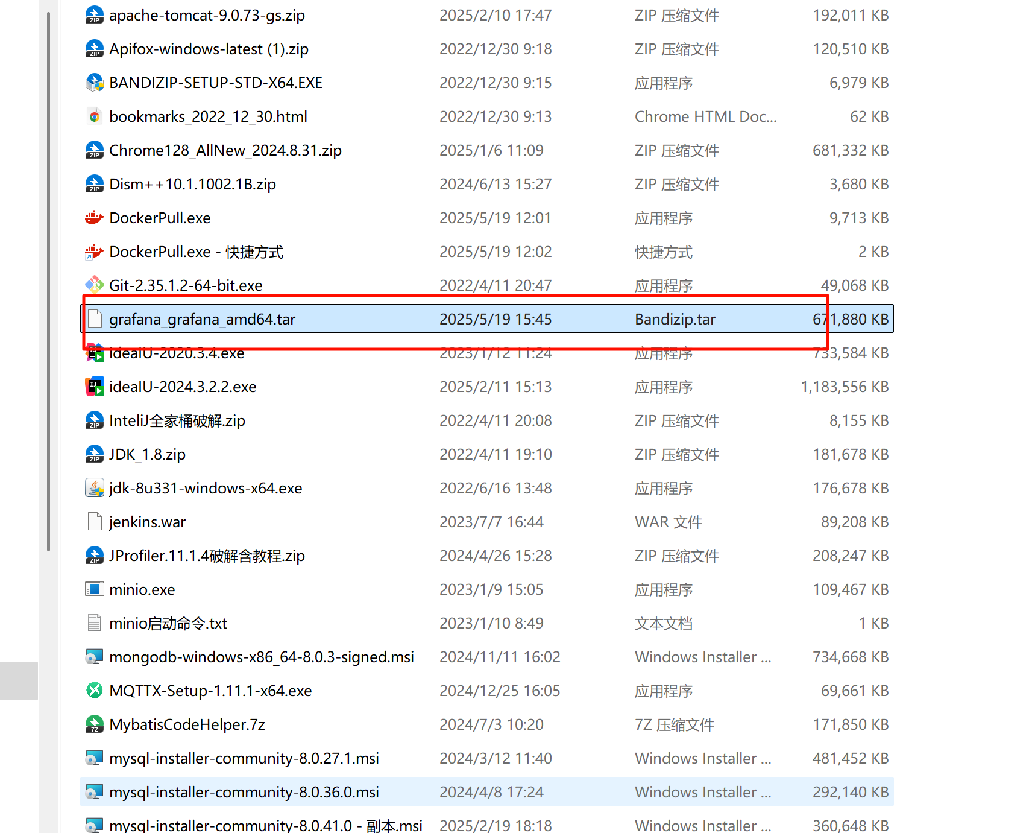Click the vertical scrollbar of the left pane

click(49, 282)
